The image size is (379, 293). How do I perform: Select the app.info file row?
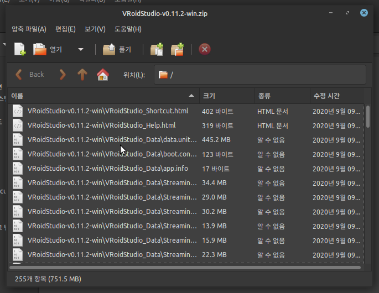click(186, 169)
